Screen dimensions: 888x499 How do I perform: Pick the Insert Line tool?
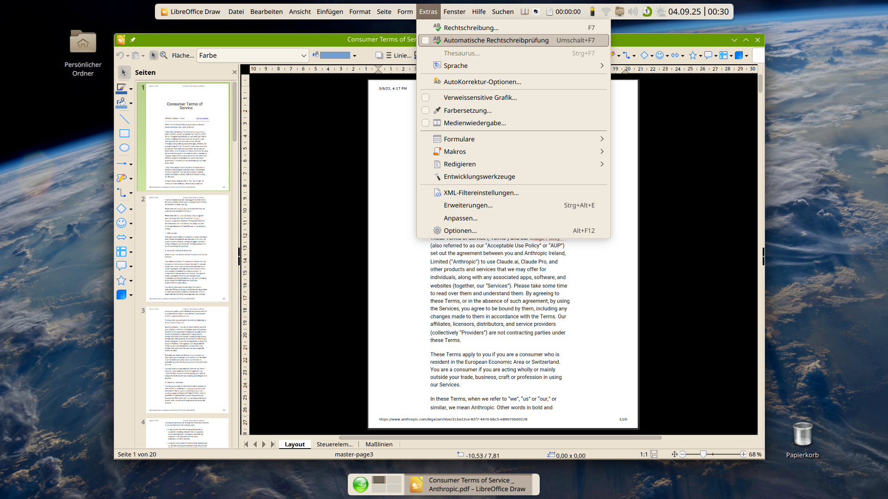124,119
